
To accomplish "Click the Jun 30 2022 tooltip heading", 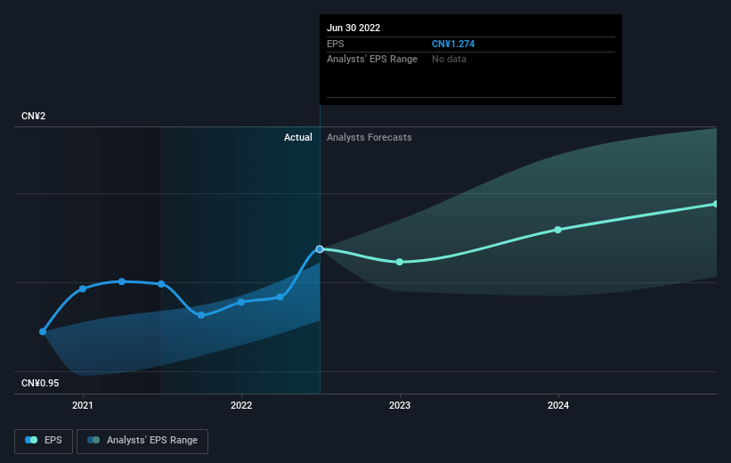I will [x=353, y=28].
